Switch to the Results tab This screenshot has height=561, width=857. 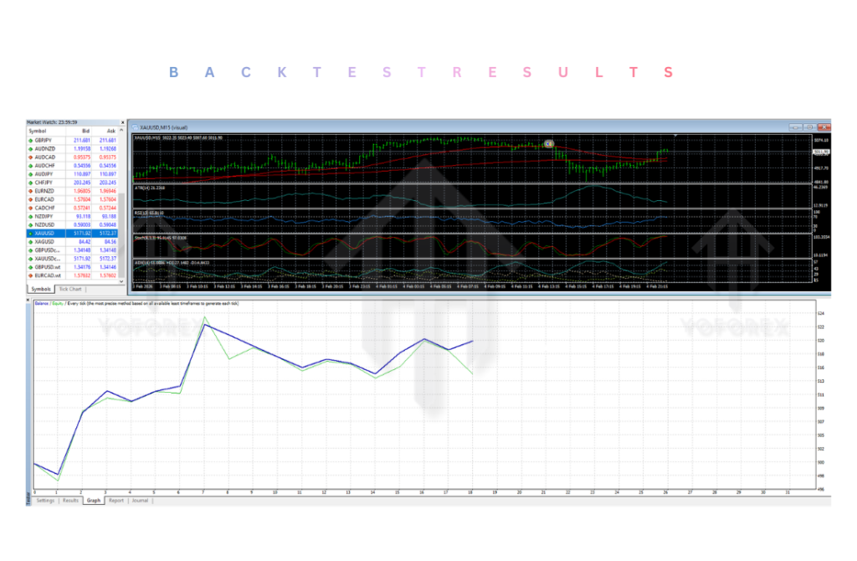[71, 500]
